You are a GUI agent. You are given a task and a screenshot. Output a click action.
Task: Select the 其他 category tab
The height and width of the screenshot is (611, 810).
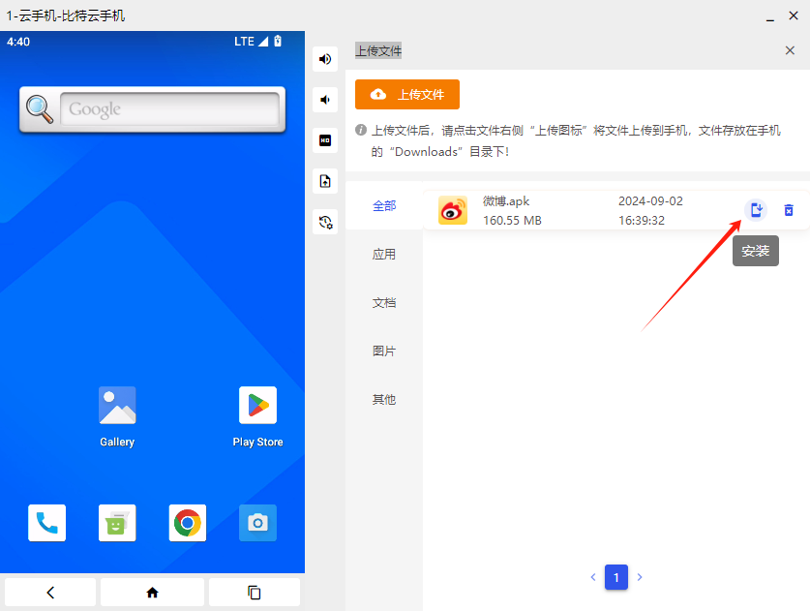(384, 399)
